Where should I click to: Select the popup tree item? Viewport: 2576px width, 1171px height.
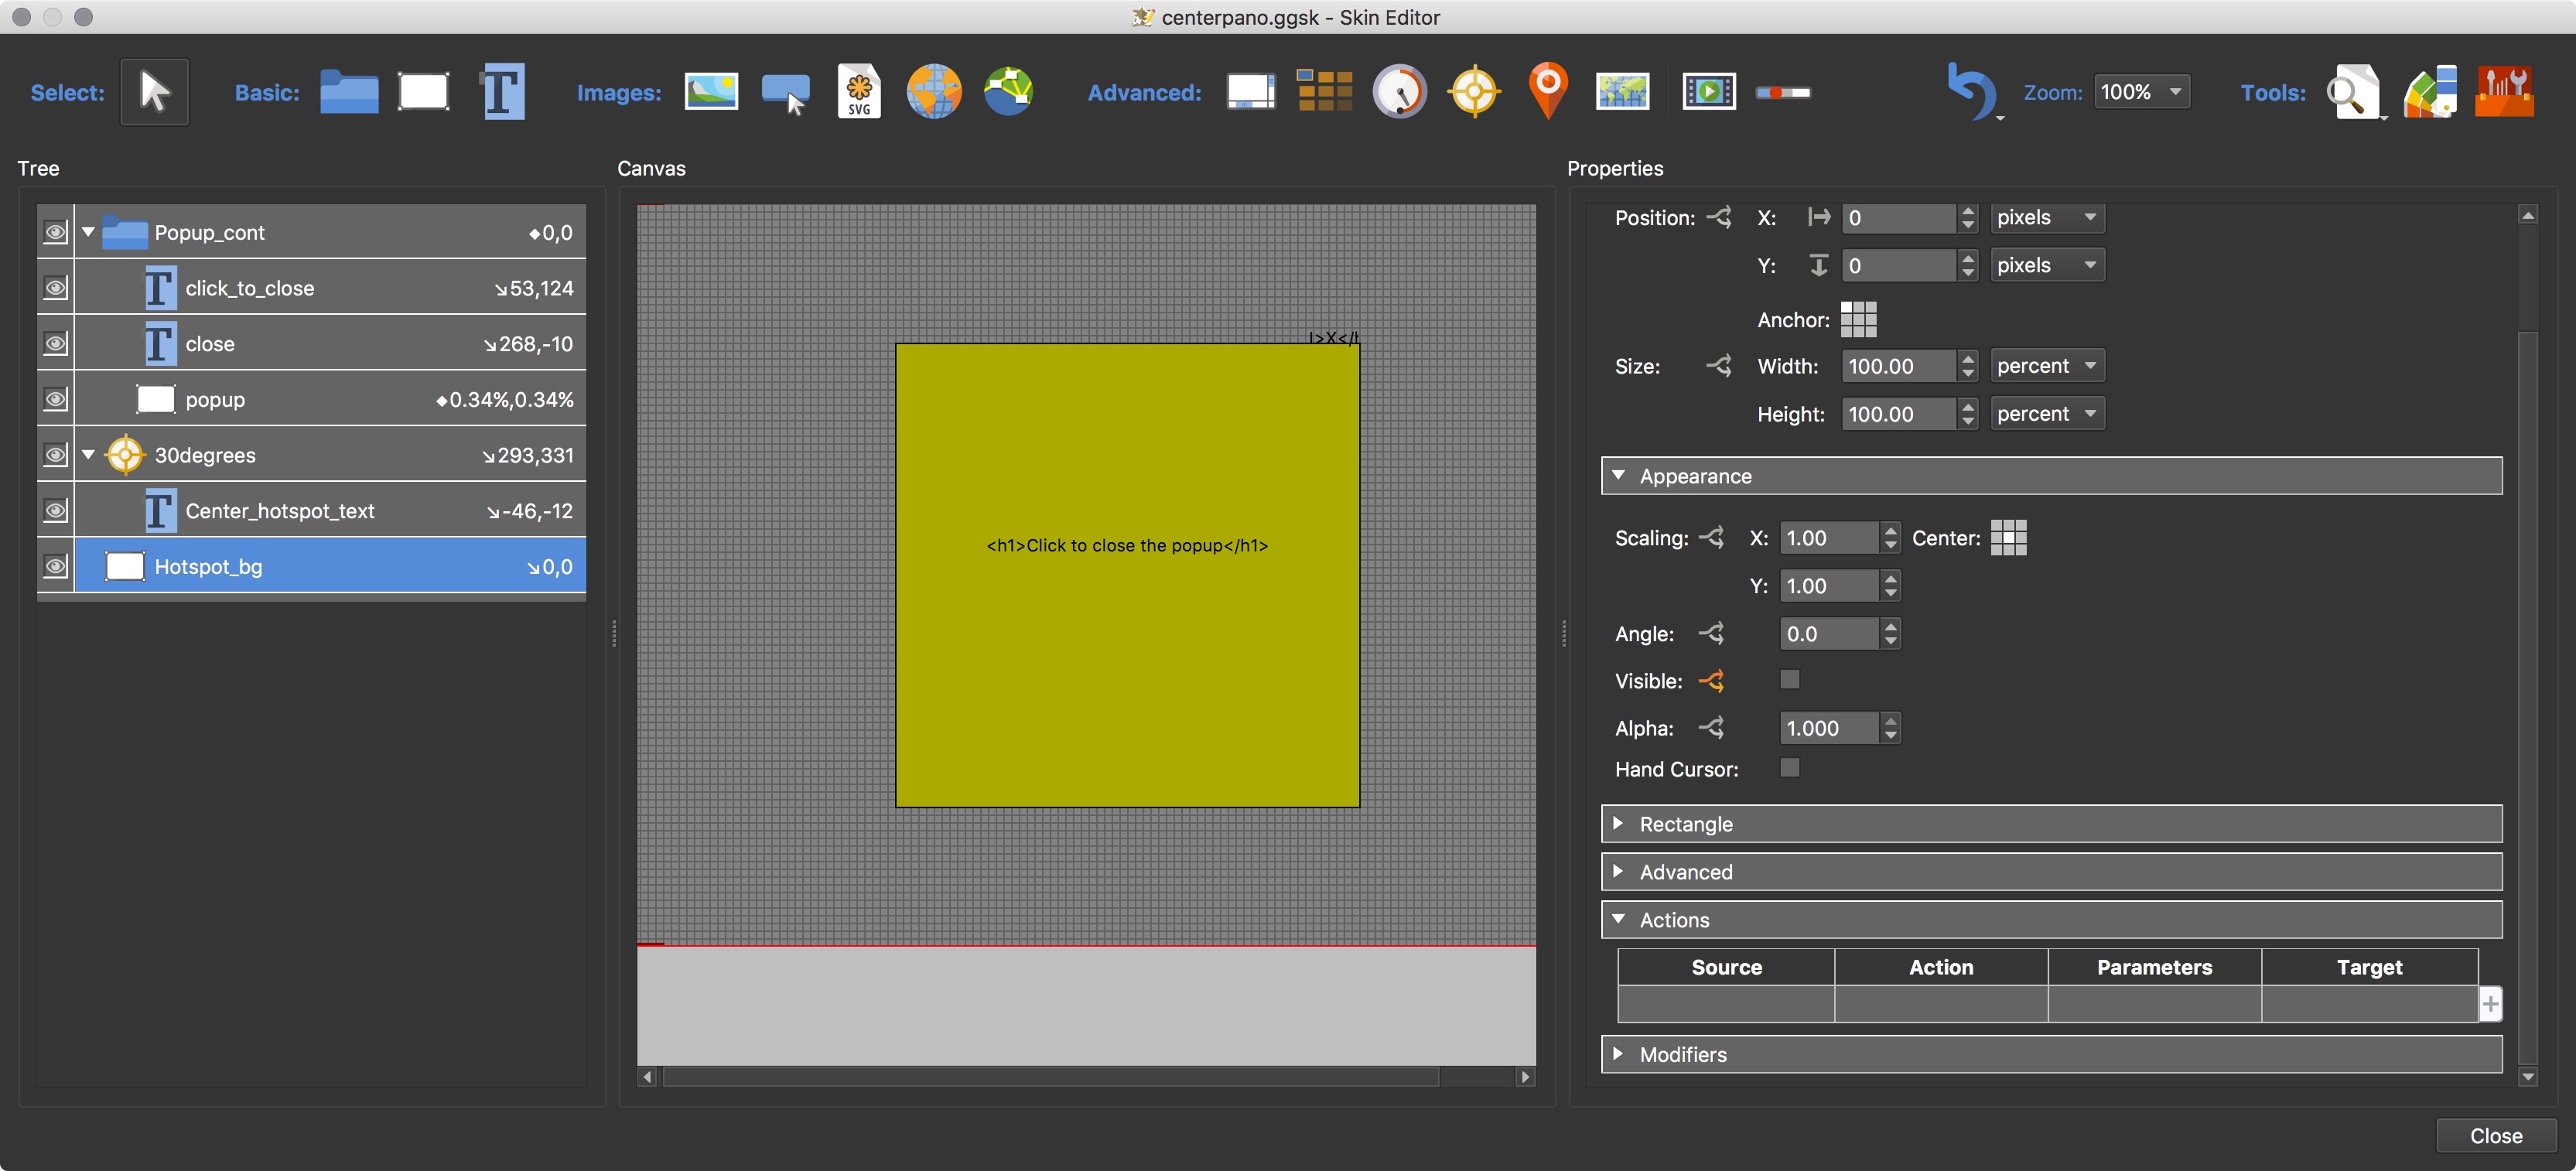point(330,399)
